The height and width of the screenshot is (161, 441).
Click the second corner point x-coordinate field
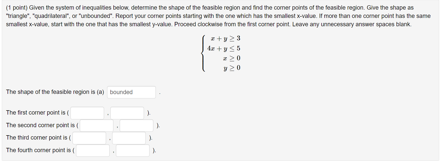pos(96,125)
